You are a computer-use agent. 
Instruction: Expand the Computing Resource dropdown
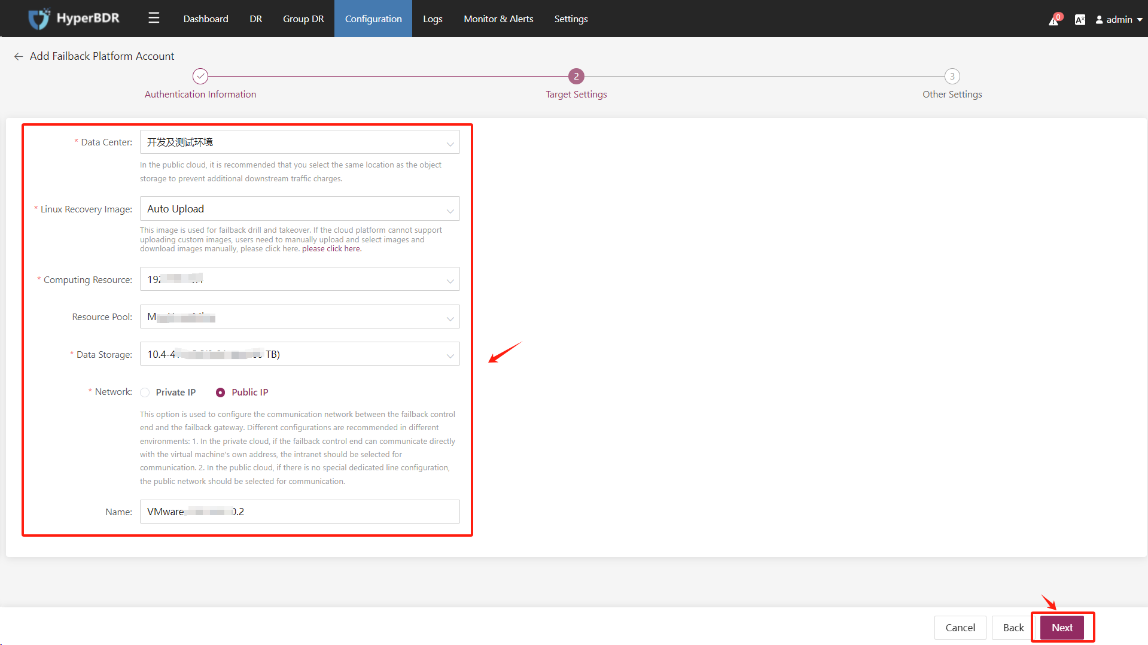click(300, 279)
